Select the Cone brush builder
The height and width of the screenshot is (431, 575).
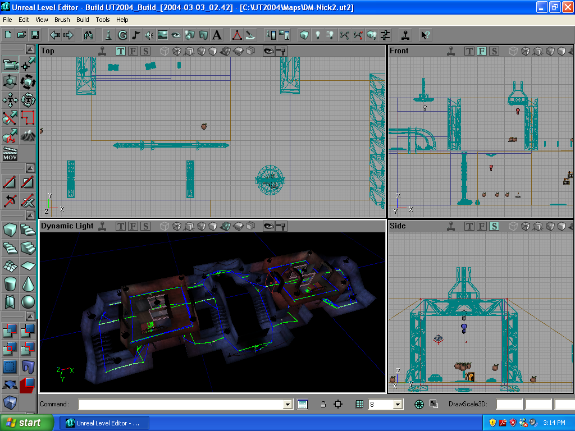pos(28,284)
